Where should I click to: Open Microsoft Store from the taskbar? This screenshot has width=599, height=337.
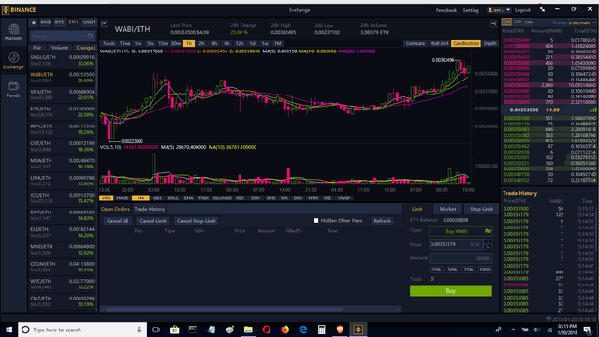[175, 330]
